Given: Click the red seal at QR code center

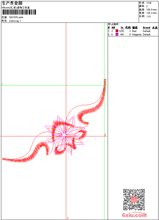Looking at the screenshot, I should 134,200.
